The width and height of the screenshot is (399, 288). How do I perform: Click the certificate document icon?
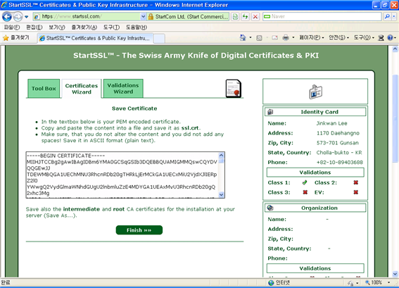coord(234,88)
